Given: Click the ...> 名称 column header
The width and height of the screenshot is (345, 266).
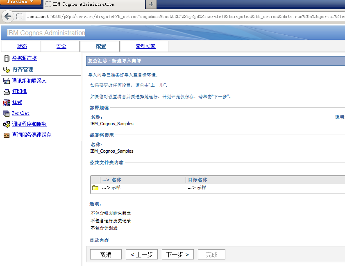Looking at the screenshot, I should (112, 180).
